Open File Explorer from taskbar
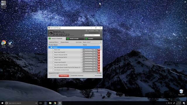The width and height of the screenshot is (187, 105). point(50,103)
